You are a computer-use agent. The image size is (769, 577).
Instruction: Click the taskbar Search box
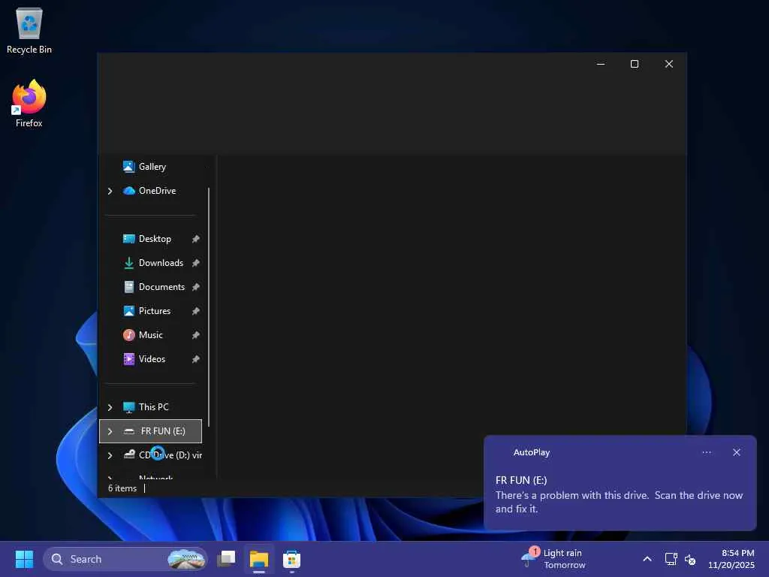point(125,559)
